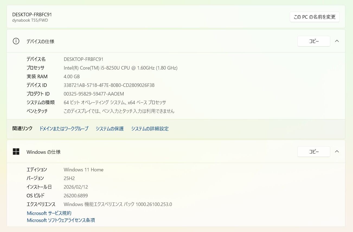Select the 64 ビット オペレーティング システム value
This screenshot has height=232, width=353.
point(115,102)
